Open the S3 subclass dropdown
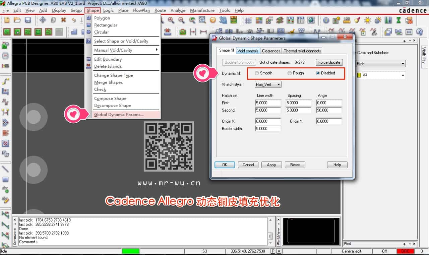This screenshot has height=255, width=429. (x=403, y=75)
